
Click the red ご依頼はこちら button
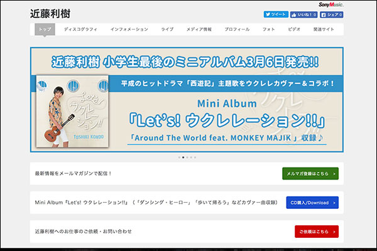pyautogui.click(x=317, y=232)
